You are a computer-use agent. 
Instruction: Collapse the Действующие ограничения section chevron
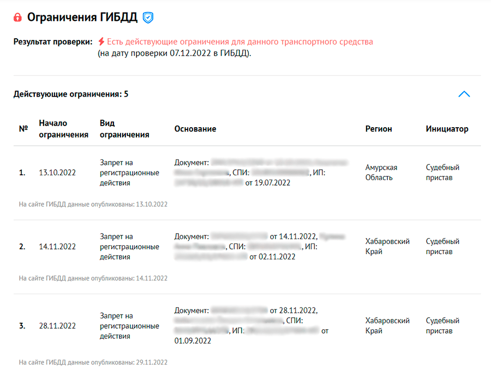pyautogui.click(x=464, y=94)
